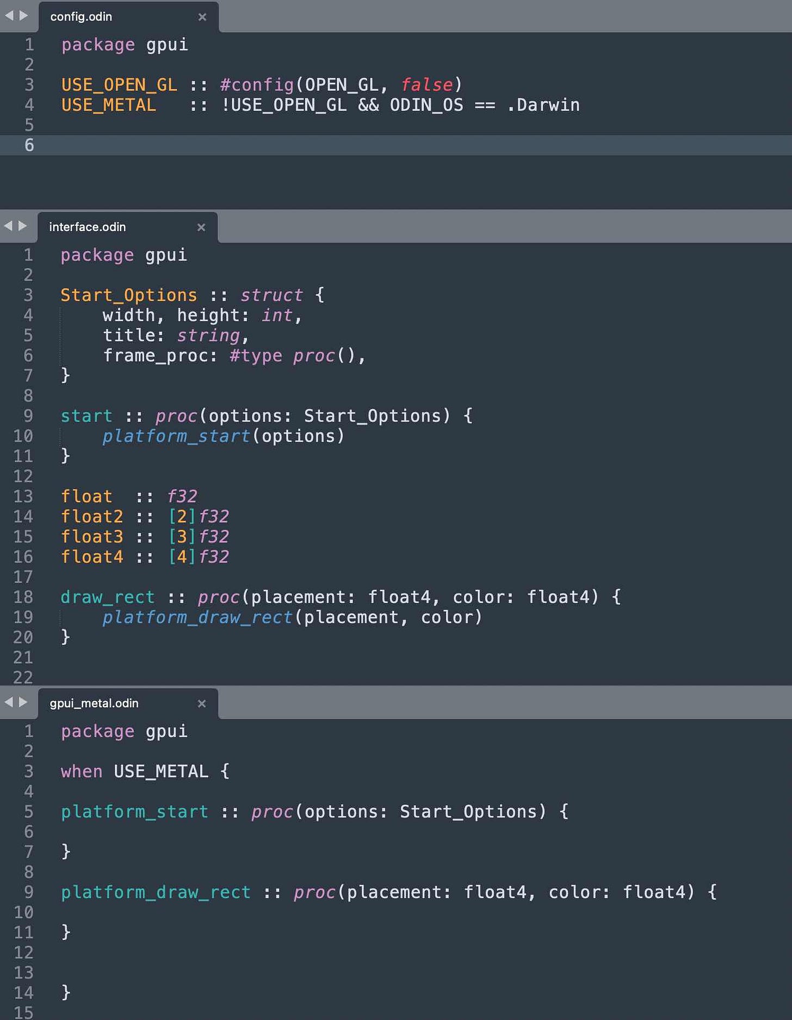Click platform_start call on line 10
Screen dimensions: 792x1020
[x=176, y=436]
